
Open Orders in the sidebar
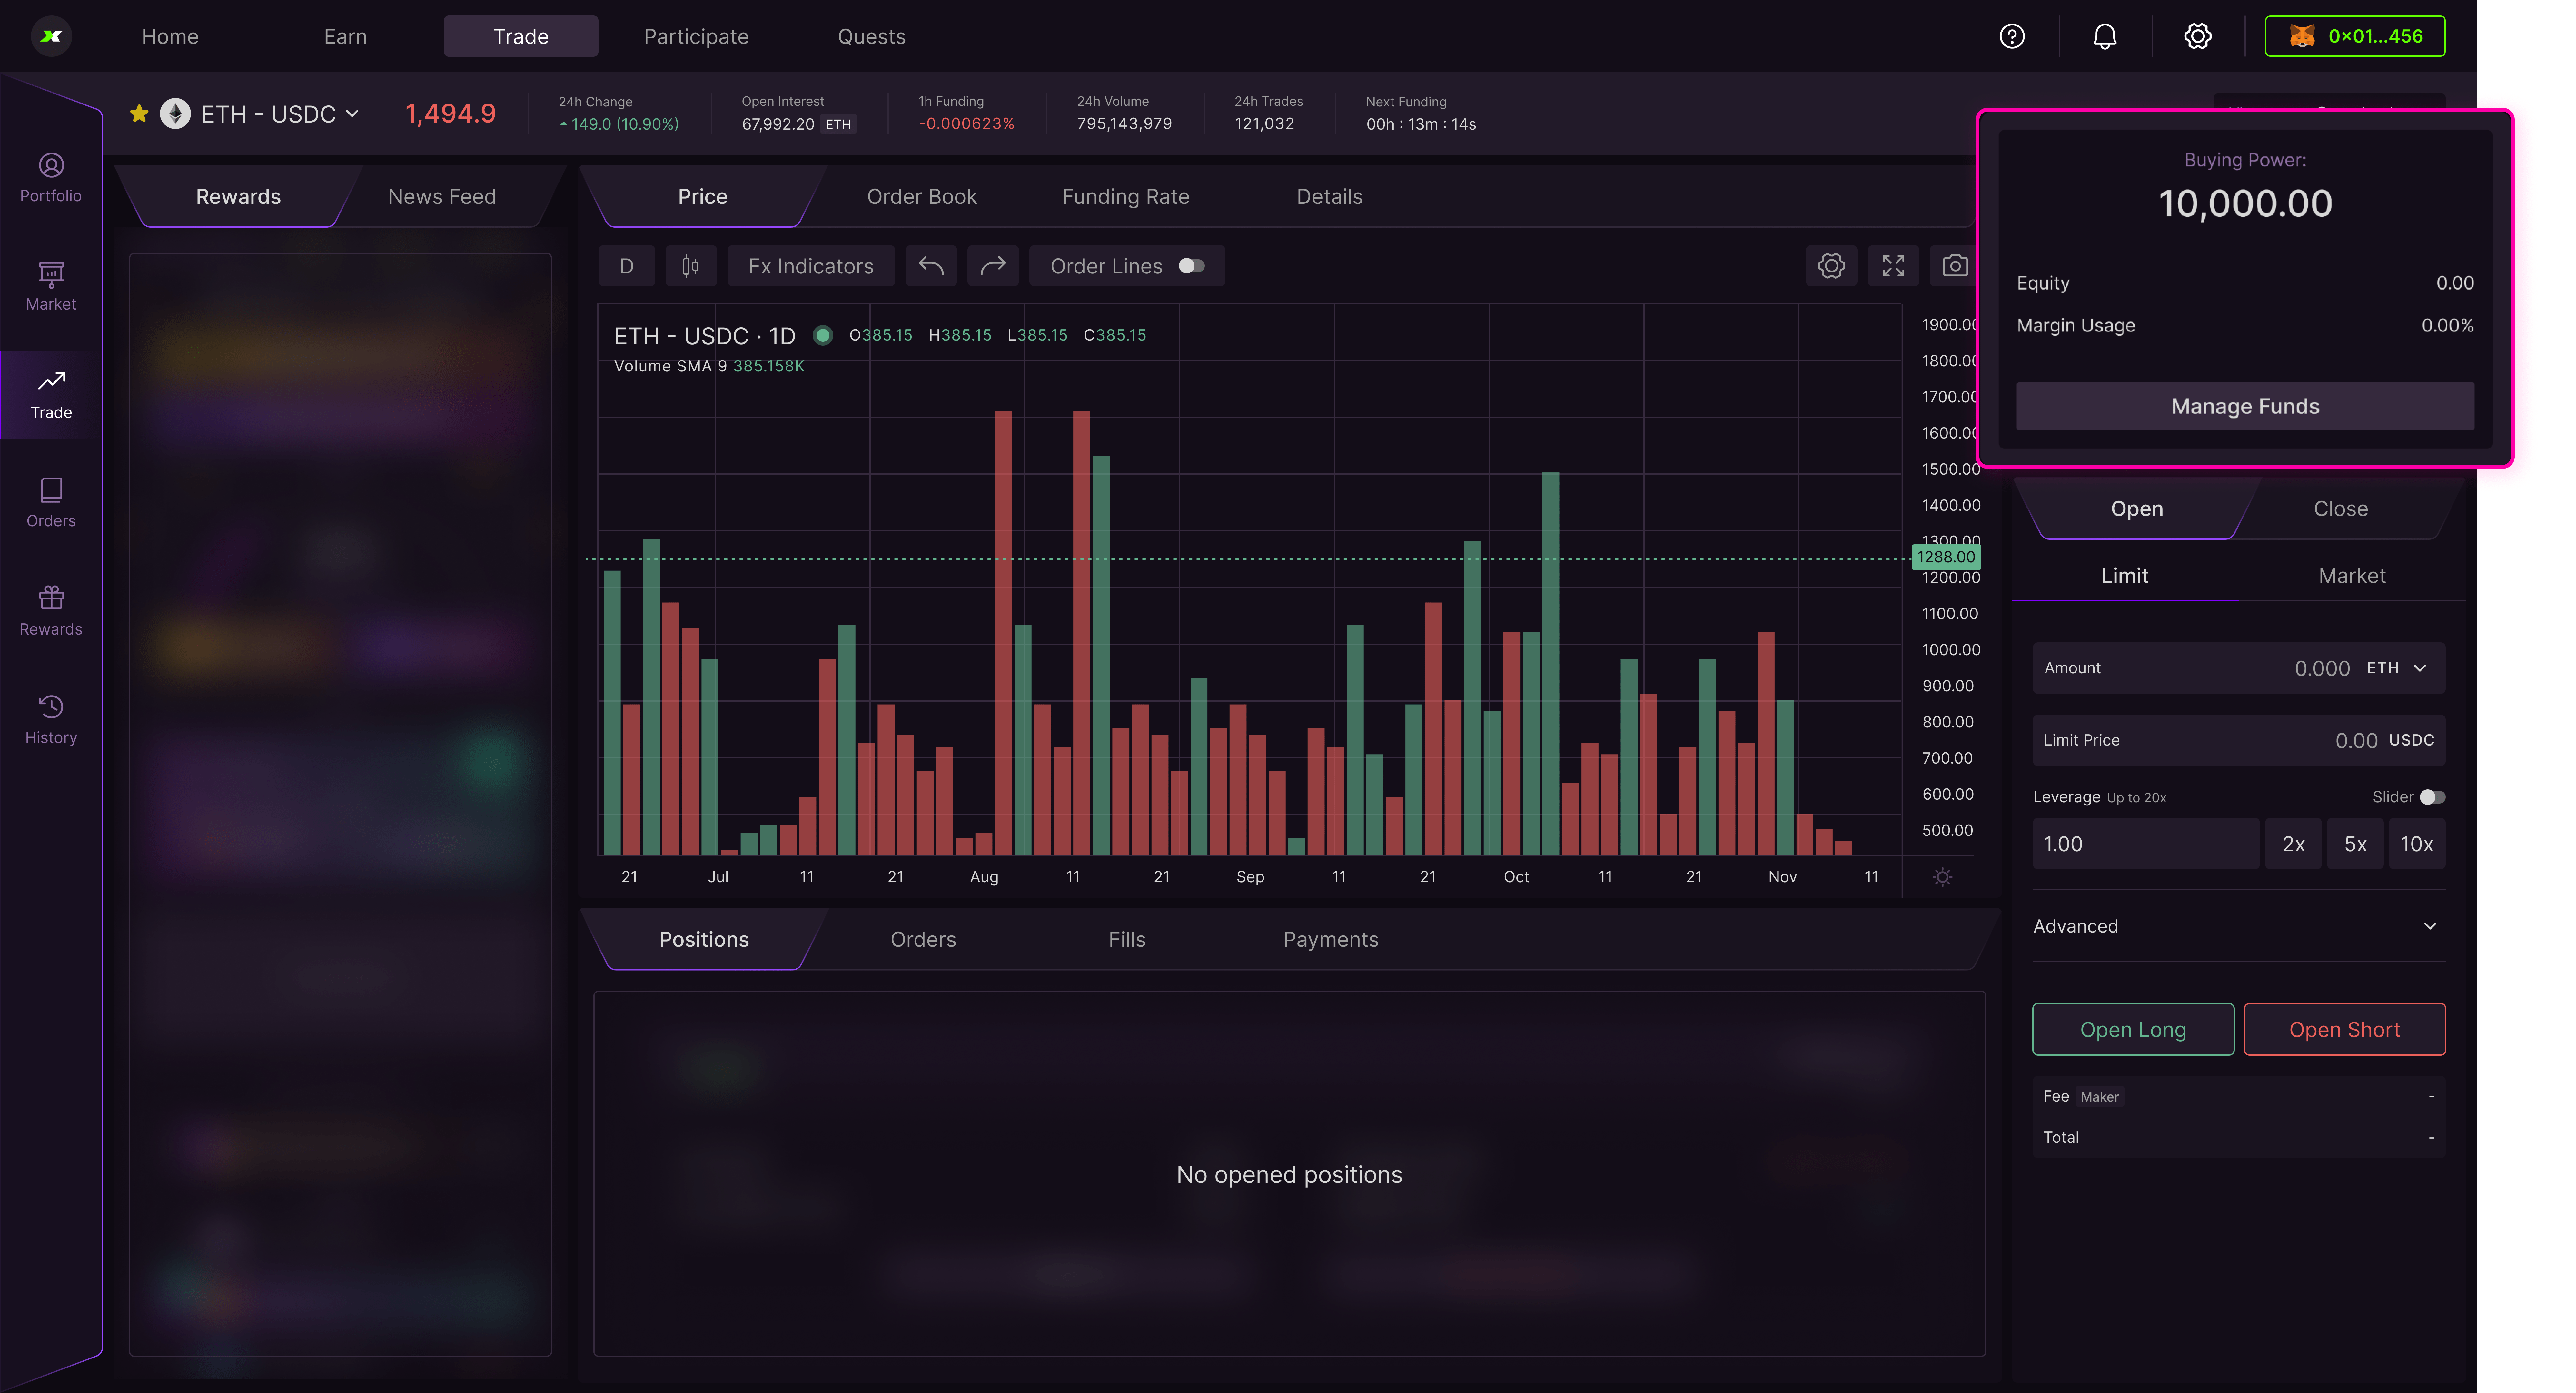coord(51,503)
